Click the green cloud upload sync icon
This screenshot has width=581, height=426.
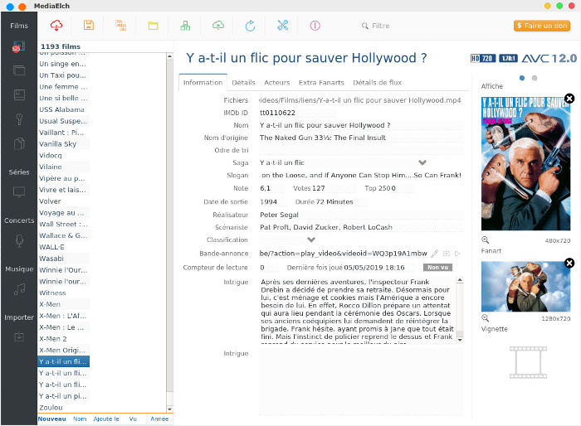point(218,26)
